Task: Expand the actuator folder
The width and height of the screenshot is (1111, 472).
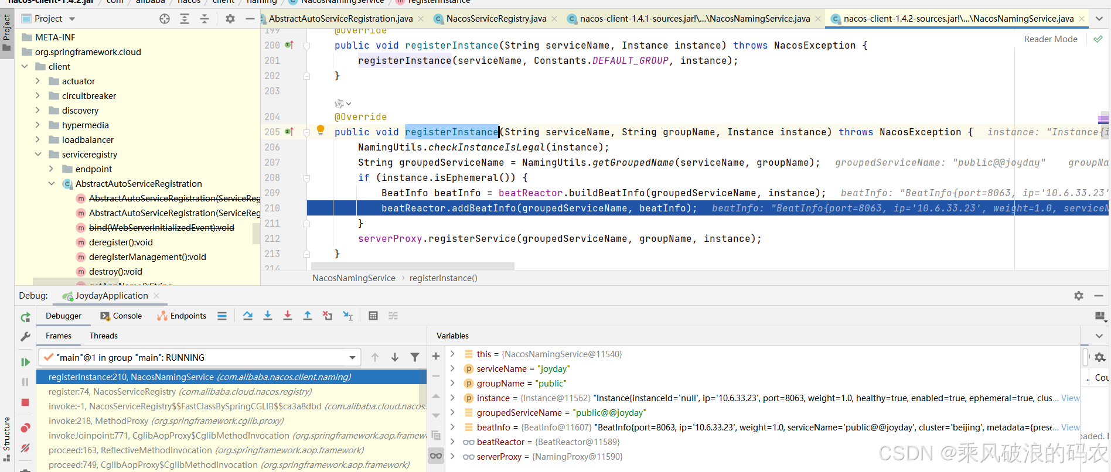Action: click(x=38, y=81)
